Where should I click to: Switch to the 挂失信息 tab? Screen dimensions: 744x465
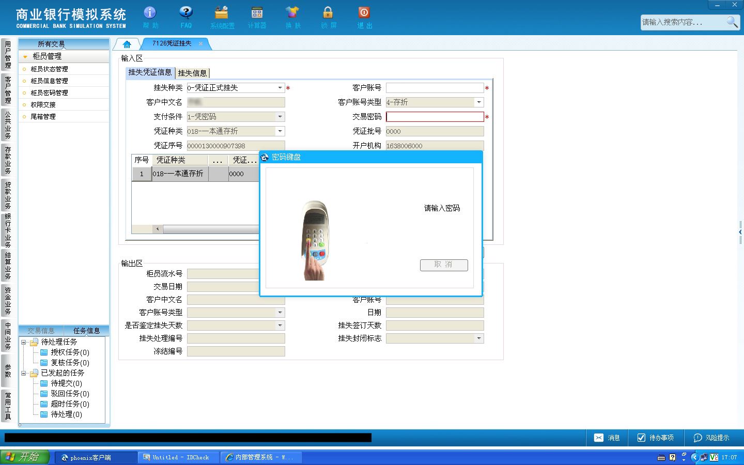192,73
